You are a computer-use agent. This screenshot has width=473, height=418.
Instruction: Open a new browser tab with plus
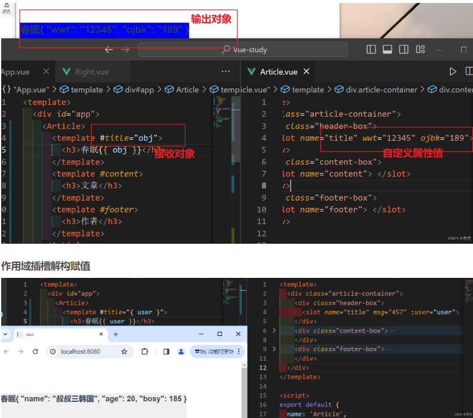tap(116, 334)
